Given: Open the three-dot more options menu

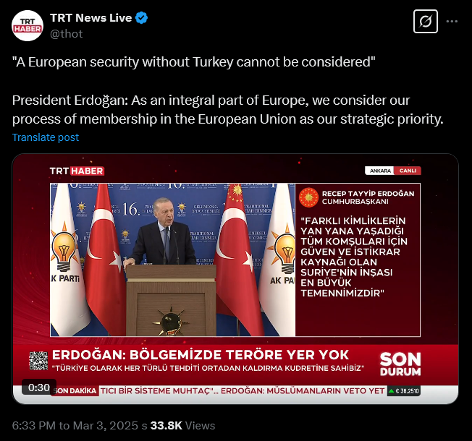Looking at the screenshot, I should (452, 22).
